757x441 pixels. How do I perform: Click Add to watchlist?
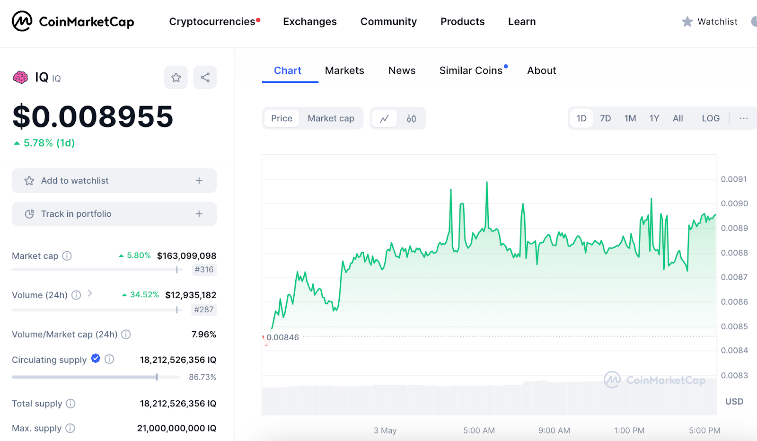114,180
